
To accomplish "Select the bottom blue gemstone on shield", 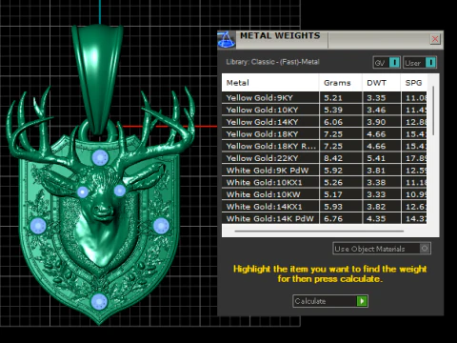I will pos(99,301).
